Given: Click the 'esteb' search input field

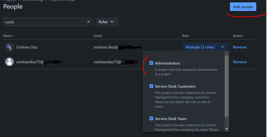Looking at the screenshot, I should 48,22.
